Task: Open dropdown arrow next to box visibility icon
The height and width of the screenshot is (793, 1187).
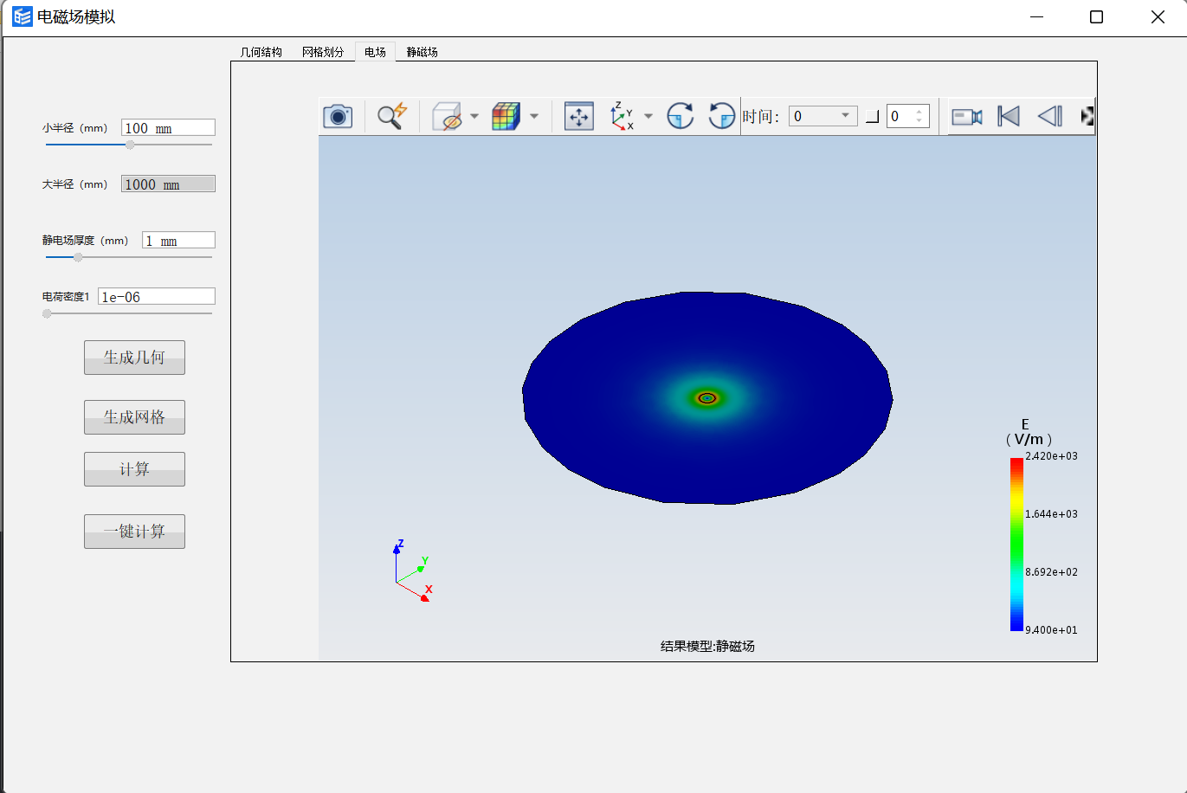Action: click(x=474, y=116)
